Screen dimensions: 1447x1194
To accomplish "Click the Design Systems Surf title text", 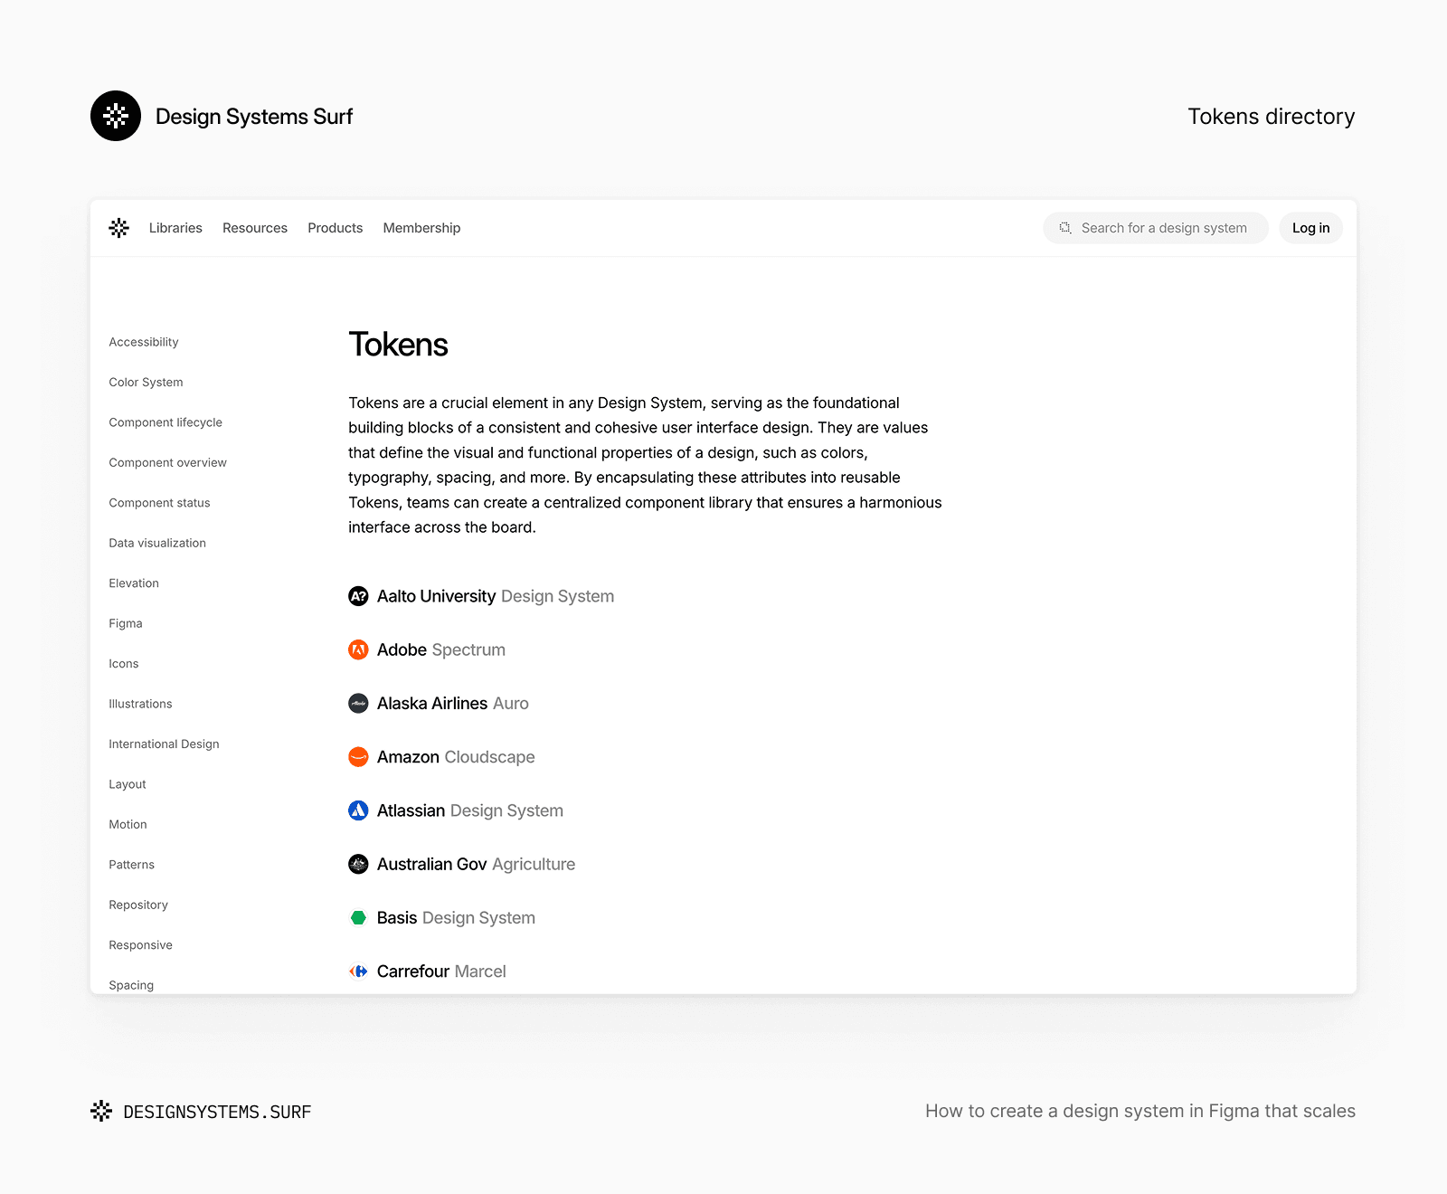I will 254,117.
